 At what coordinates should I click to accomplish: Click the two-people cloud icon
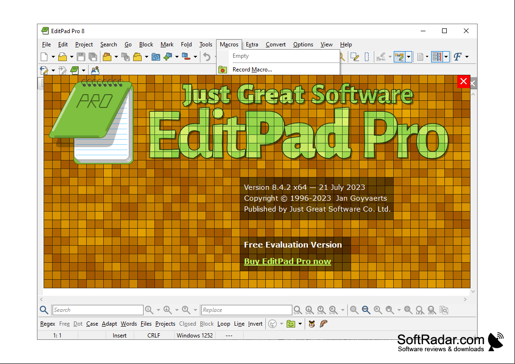pyautogui.click(x=95, y=70)
